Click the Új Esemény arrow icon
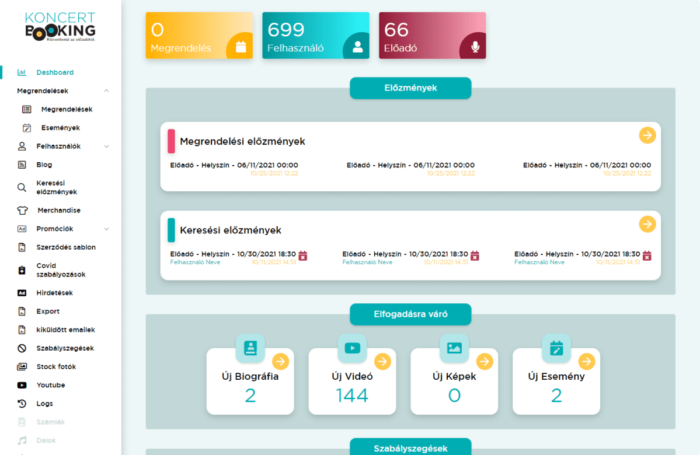 click(587, 362)
